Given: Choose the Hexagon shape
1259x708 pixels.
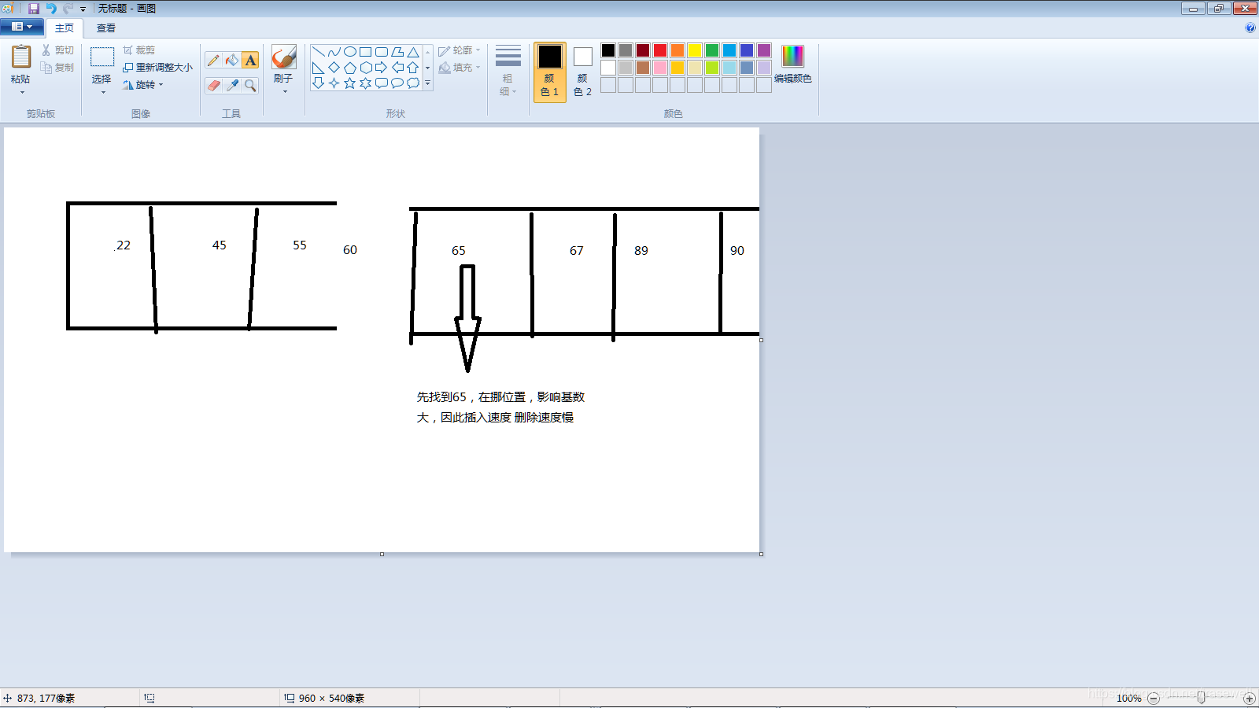Looking at the screenshot, I should click(x=366, y=68).
